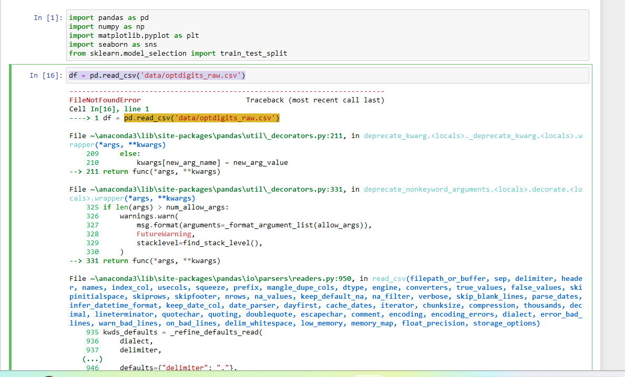Click the output collapse area beside traceback
Viewport: 625px width, 377px height.
(x=39, y=227)
